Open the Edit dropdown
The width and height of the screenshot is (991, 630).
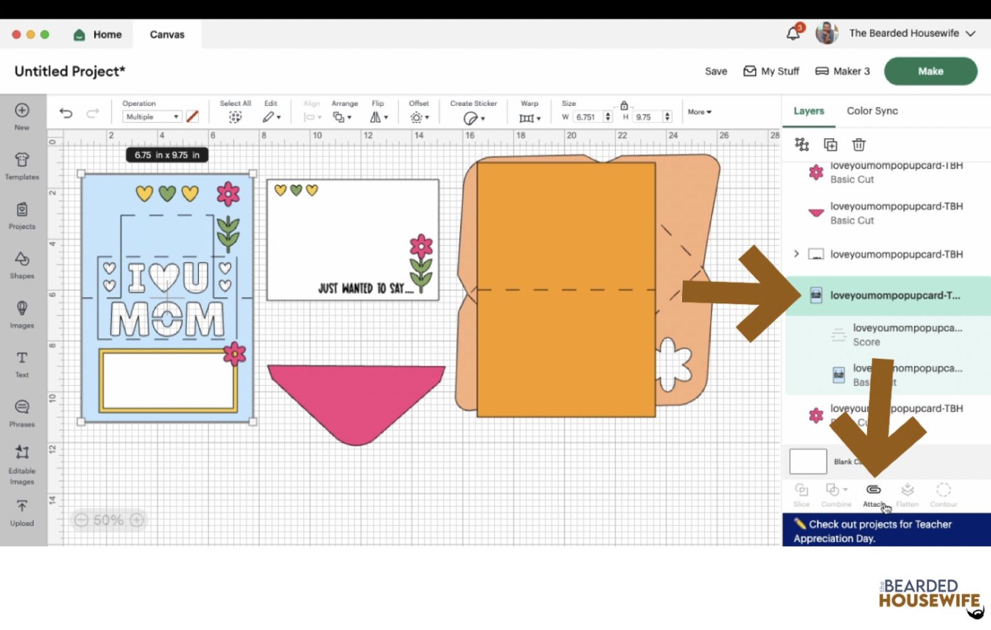pyautogui.click(x=272, y=117)
